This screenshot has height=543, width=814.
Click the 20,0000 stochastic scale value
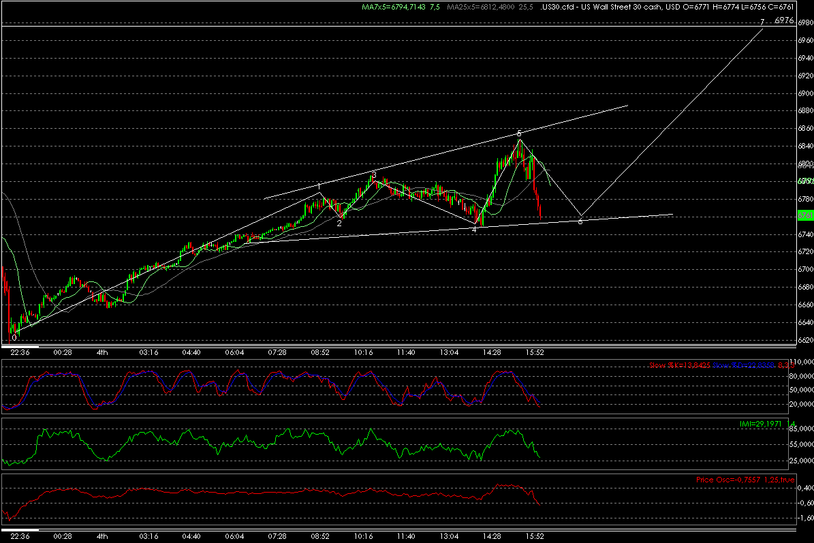point(803,404)
